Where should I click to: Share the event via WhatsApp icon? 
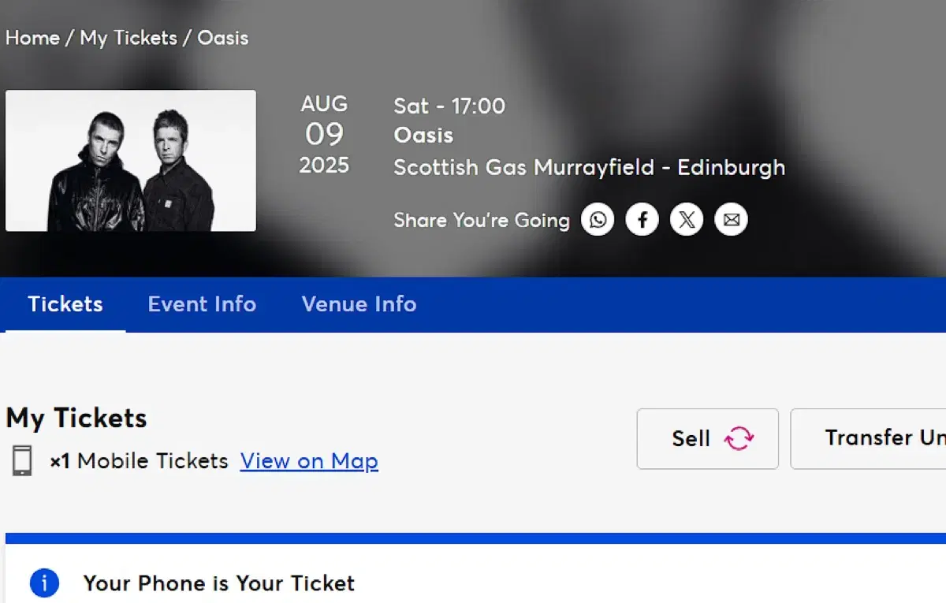[598, 220]
